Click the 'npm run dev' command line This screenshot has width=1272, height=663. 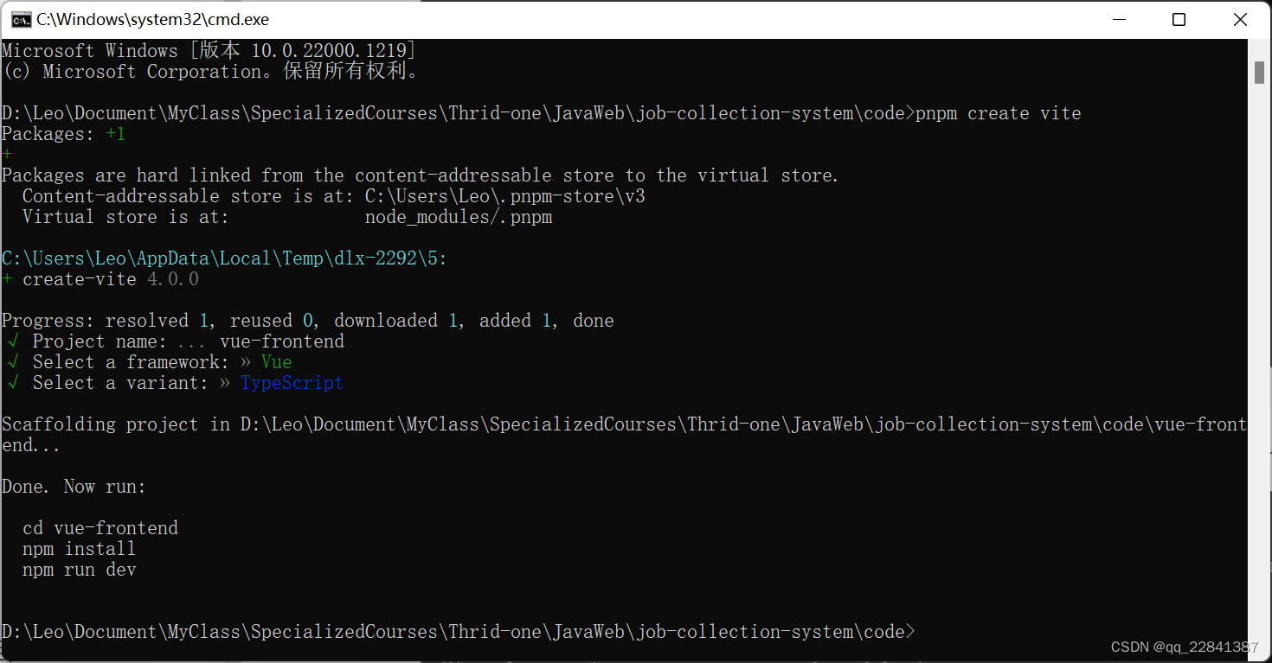point(80,570)
